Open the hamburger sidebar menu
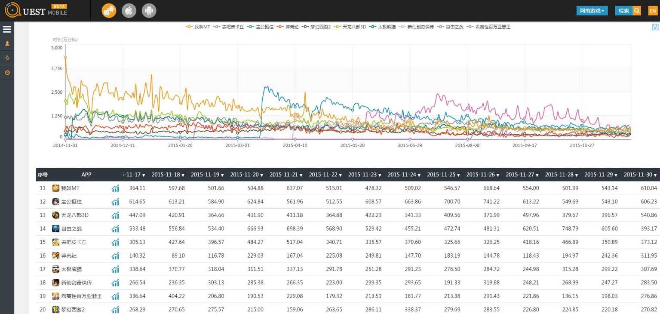Screen dimensions: 660x314 (x=7, y=29)
